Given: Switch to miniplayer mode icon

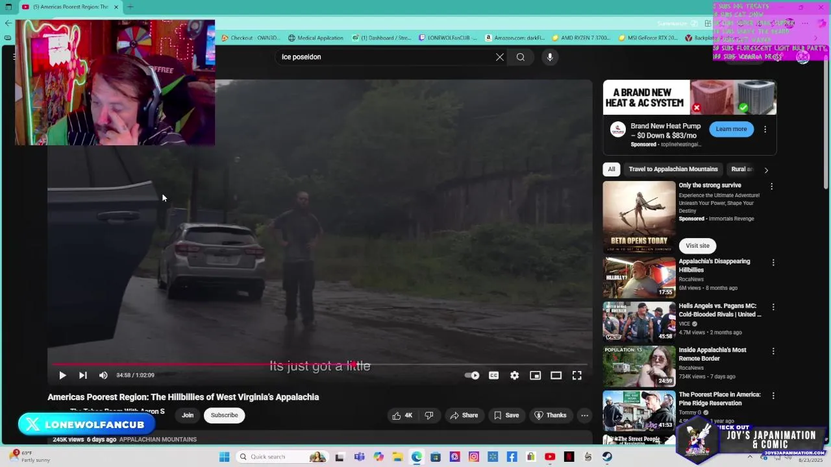Looking at the screenshot, I should 535,376.
